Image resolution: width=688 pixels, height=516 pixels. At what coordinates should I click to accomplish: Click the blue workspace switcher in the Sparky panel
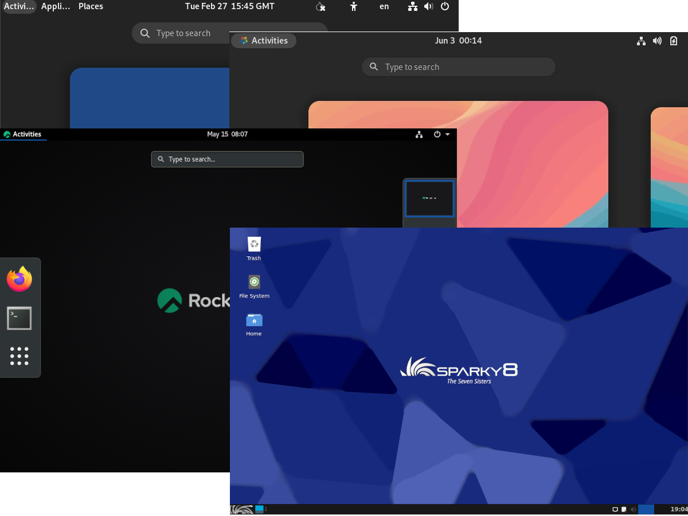[x=646, y=509]
